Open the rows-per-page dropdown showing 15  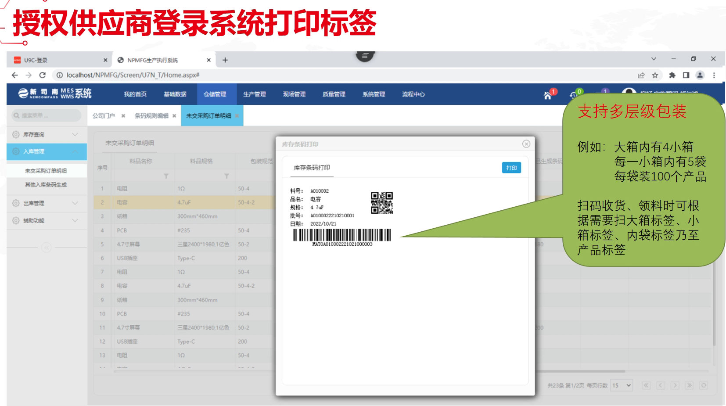[622, 385]
